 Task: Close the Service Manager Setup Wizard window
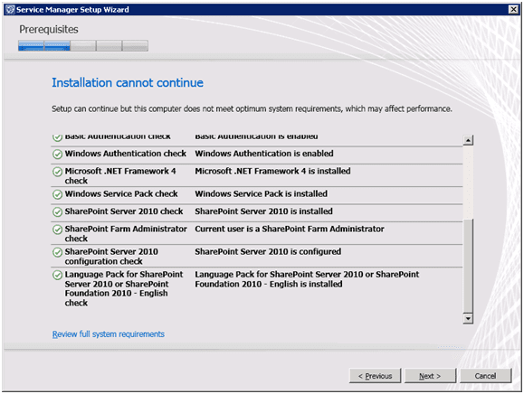point(513,9)
